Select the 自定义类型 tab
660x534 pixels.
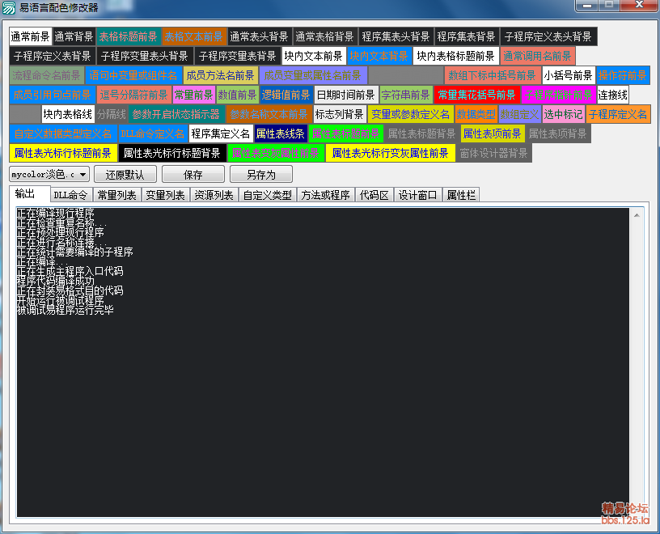coord(268,195)
